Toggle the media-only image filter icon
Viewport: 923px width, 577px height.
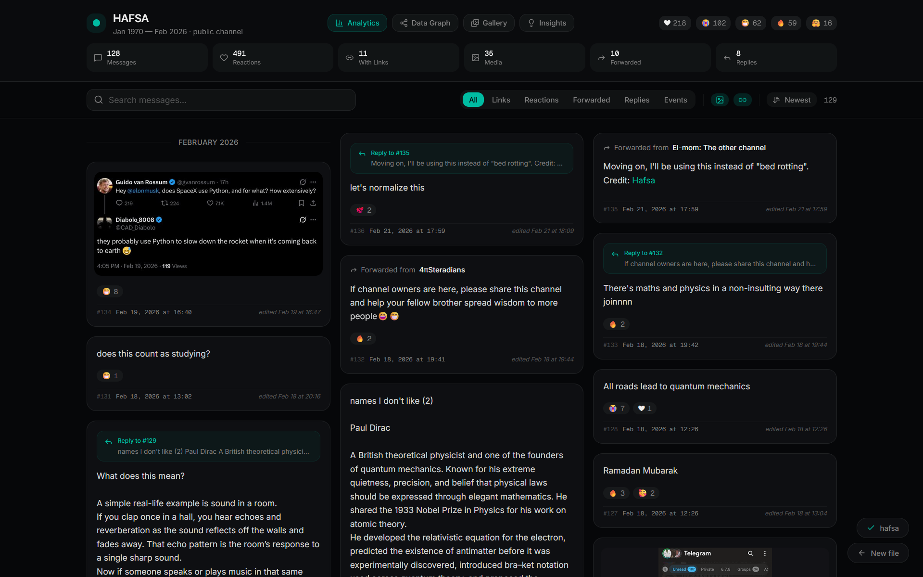tap(720, 100)
